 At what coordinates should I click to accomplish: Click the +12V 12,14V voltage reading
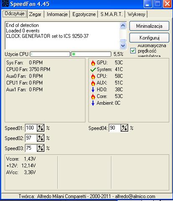click(21, 166)
